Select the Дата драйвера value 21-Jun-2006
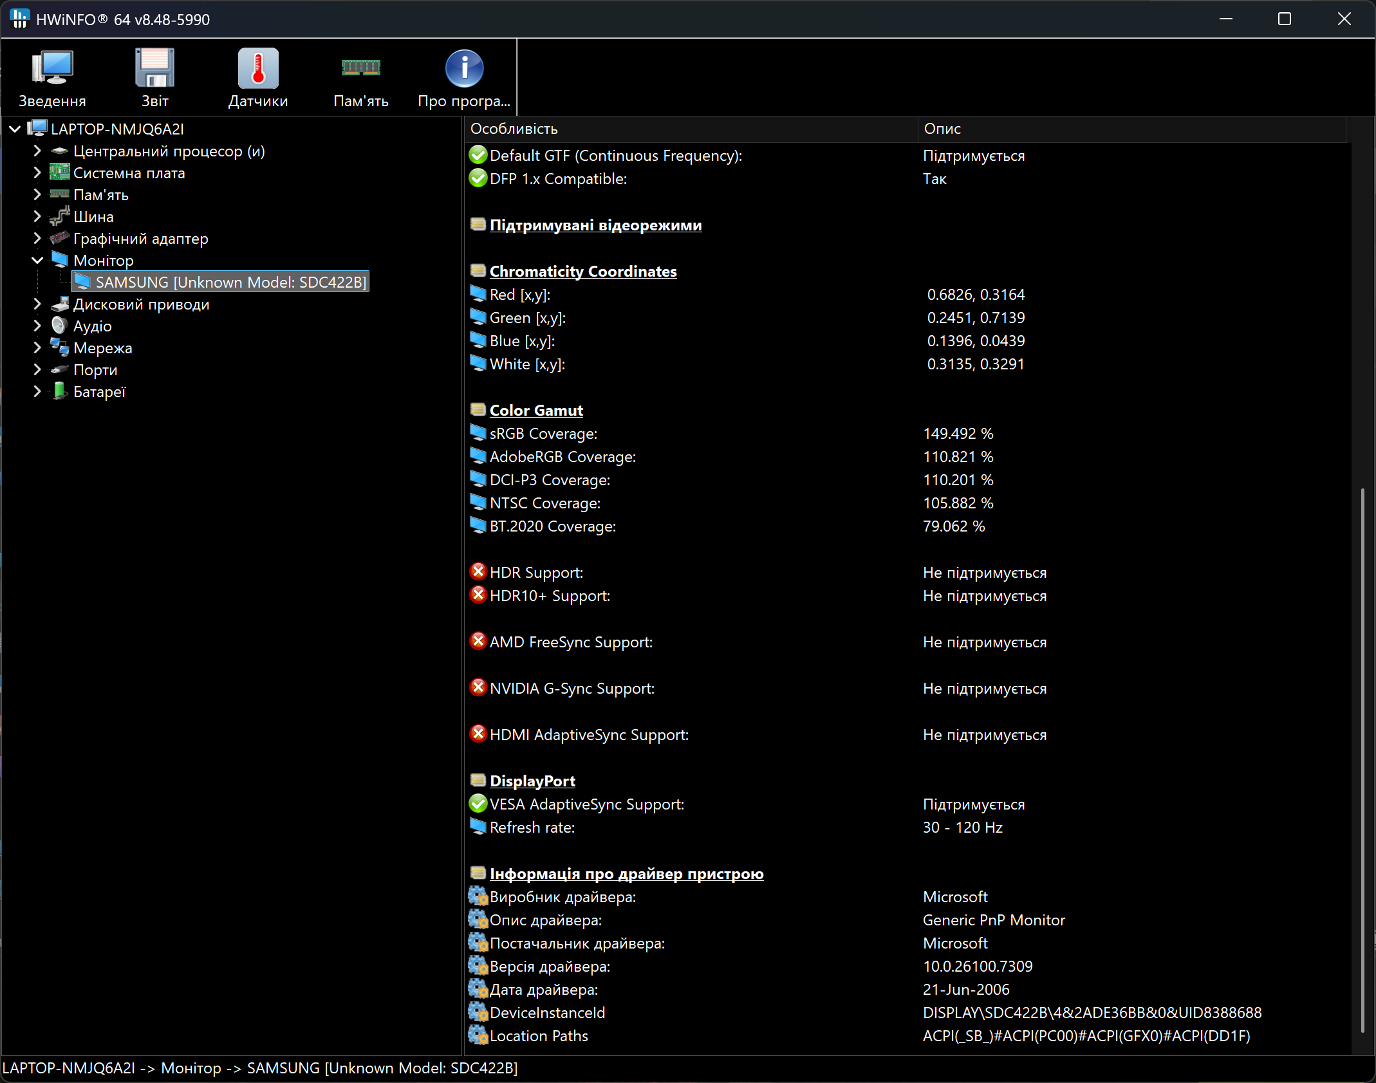1376x1083 pixels. [966, 990]
